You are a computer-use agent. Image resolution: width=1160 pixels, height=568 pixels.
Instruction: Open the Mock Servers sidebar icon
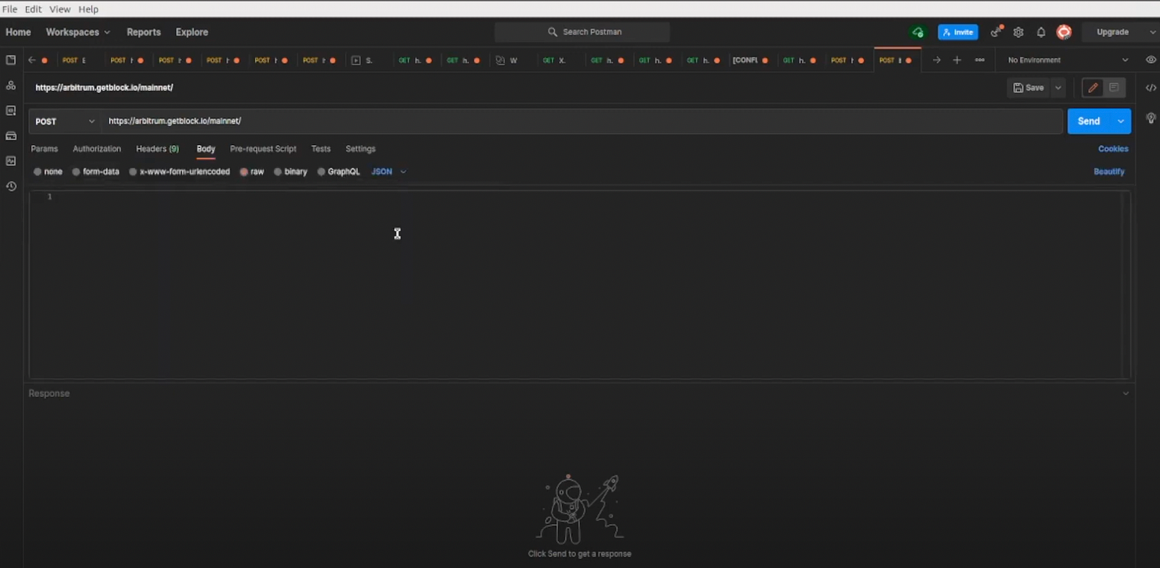11,136
